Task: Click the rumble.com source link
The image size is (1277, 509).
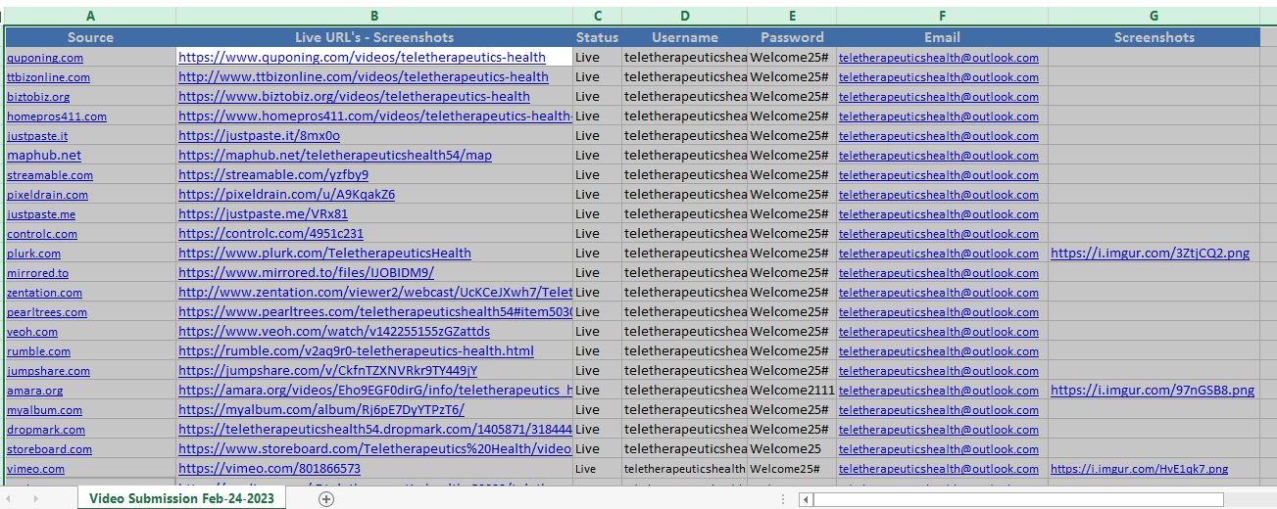Action: (38, 351)
